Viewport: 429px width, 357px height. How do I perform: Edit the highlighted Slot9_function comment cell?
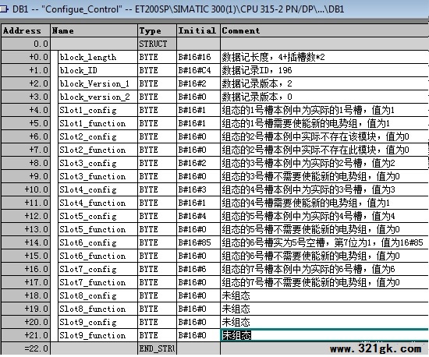(324, 335)
